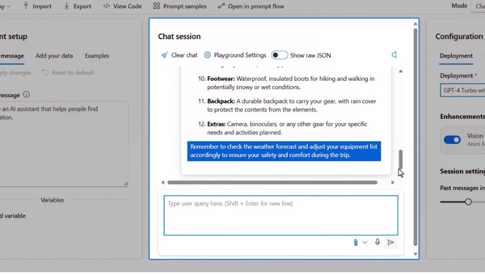Click the '12. Extras:' list item
The image size is (485, 274).
tap(283, 128)
